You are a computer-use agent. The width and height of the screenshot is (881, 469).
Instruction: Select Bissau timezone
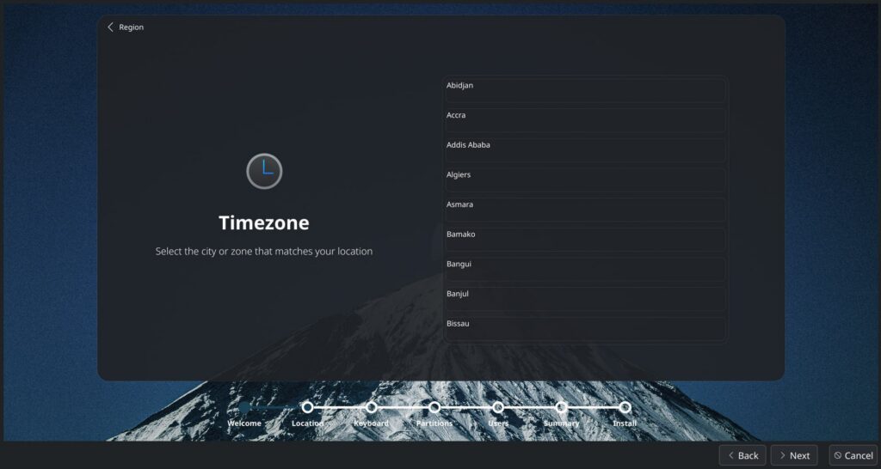(x=585, y=329)
